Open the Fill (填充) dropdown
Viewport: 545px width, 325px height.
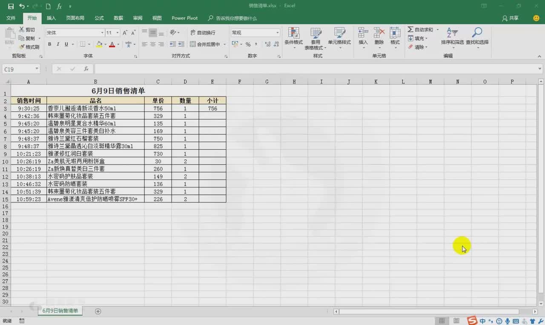tap(418, 38)
